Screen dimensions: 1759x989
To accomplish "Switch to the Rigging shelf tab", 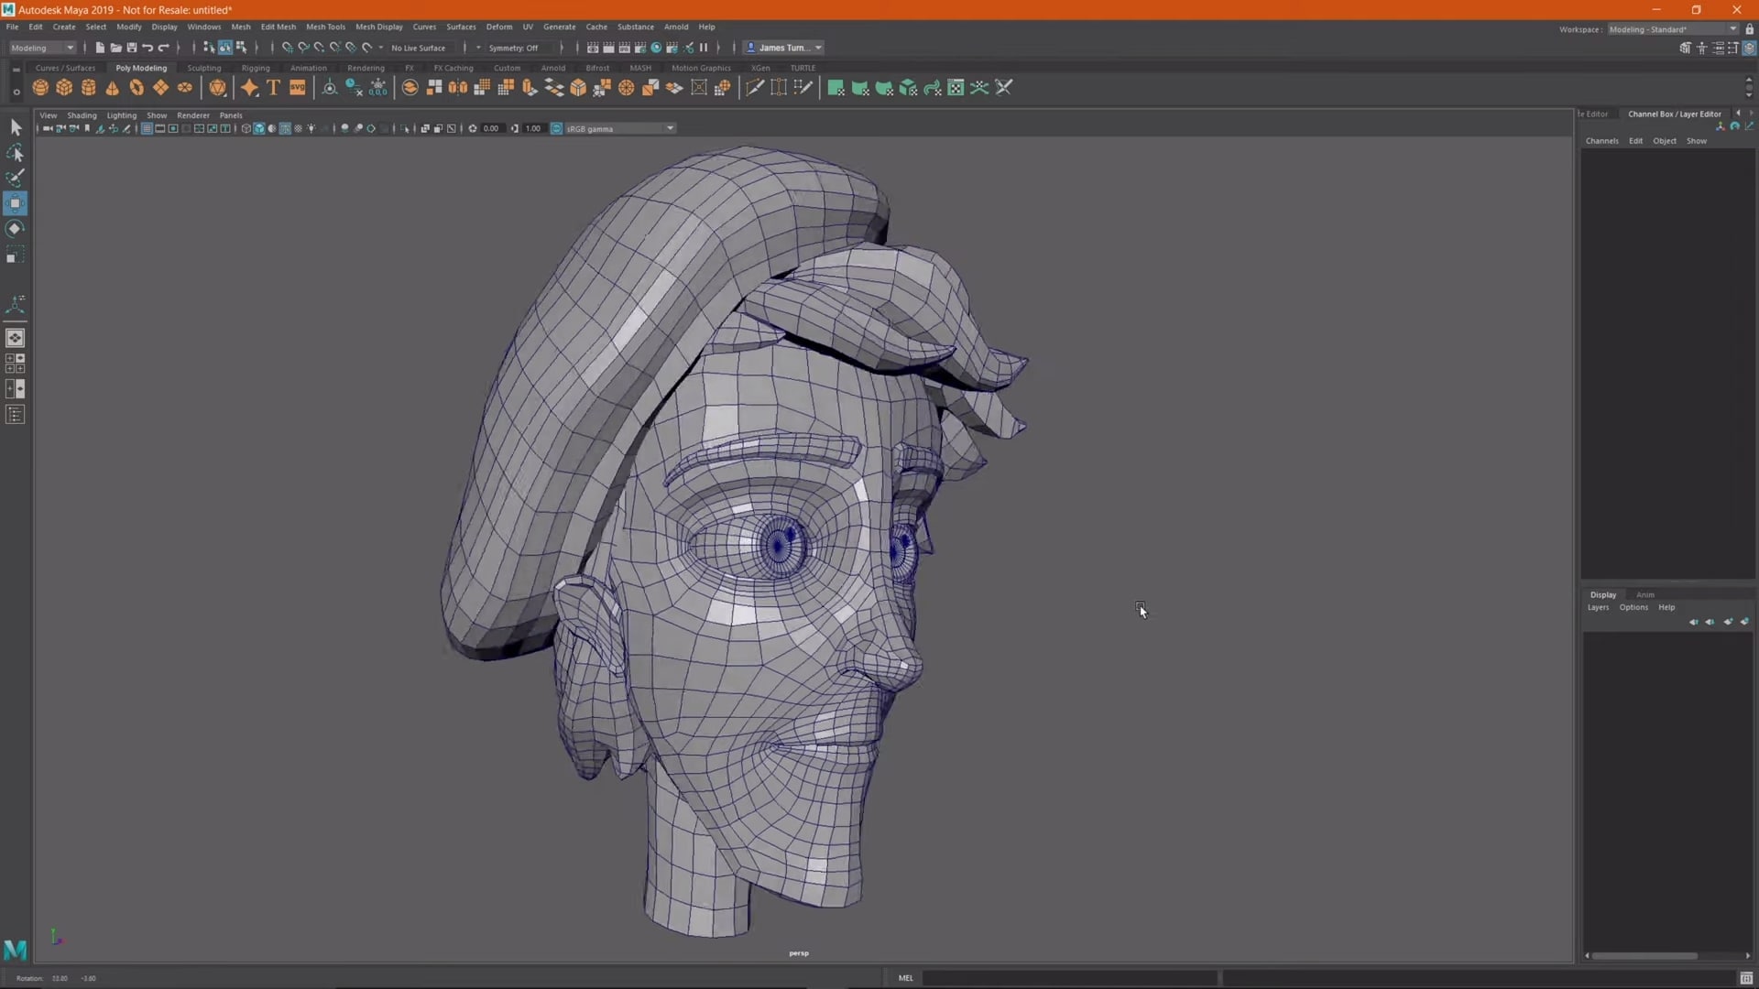I will coord(256,68).
